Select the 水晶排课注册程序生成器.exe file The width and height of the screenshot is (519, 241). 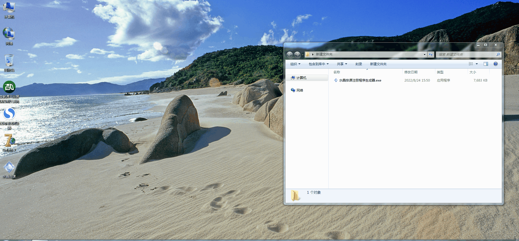(x=360, y=80)
